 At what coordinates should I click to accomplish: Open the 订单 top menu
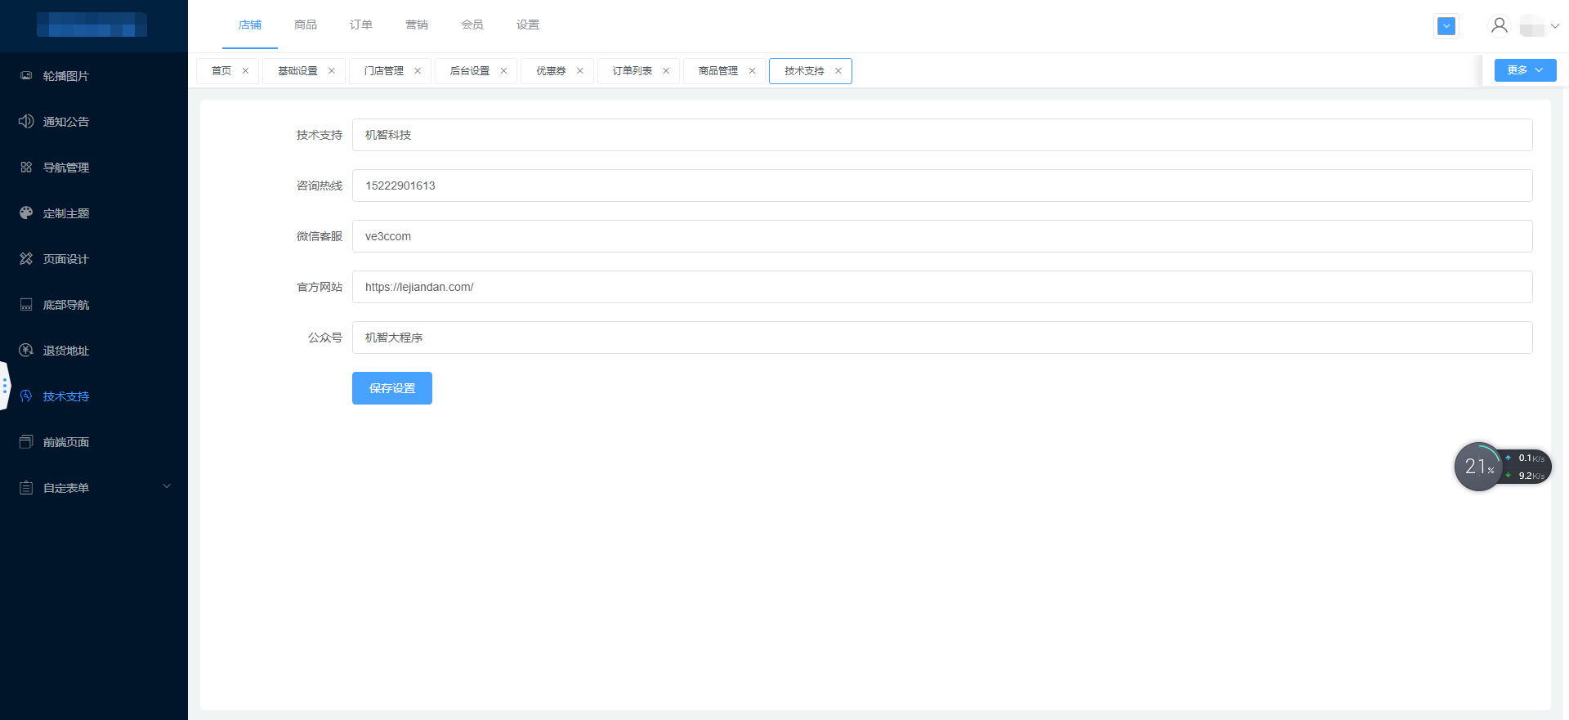(x=361, y=25)
